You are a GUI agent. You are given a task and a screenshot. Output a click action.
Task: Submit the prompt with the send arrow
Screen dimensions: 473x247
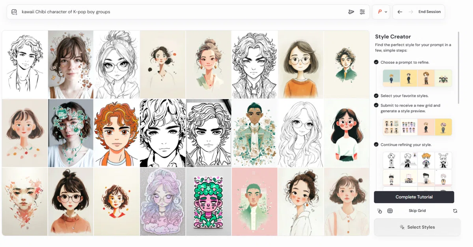[351, 12]
